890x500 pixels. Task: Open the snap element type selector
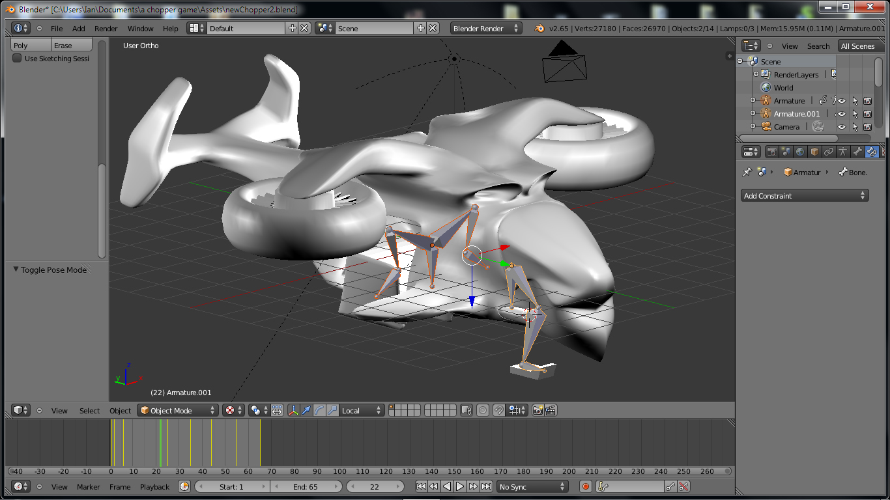coord(517,410)
